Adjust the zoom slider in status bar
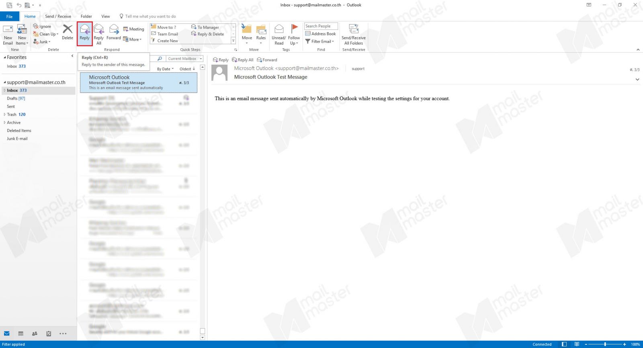This screenshot has height=348, width=643. coord(605,344)
